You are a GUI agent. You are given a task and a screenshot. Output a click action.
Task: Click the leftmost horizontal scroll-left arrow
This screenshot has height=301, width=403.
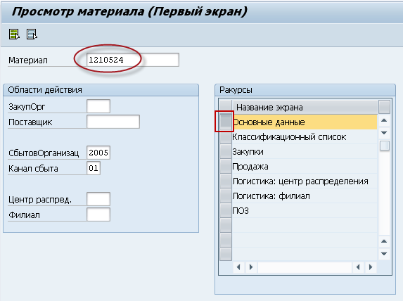point(238,267)
